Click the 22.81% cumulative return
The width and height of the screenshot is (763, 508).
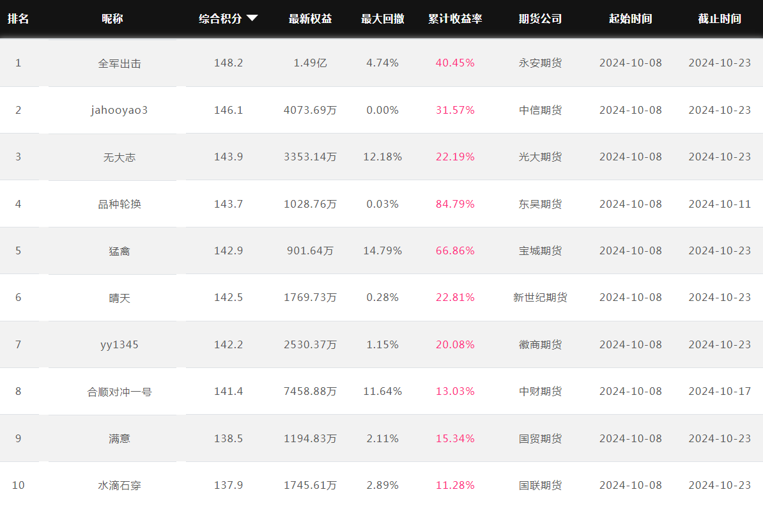point(455,297)
